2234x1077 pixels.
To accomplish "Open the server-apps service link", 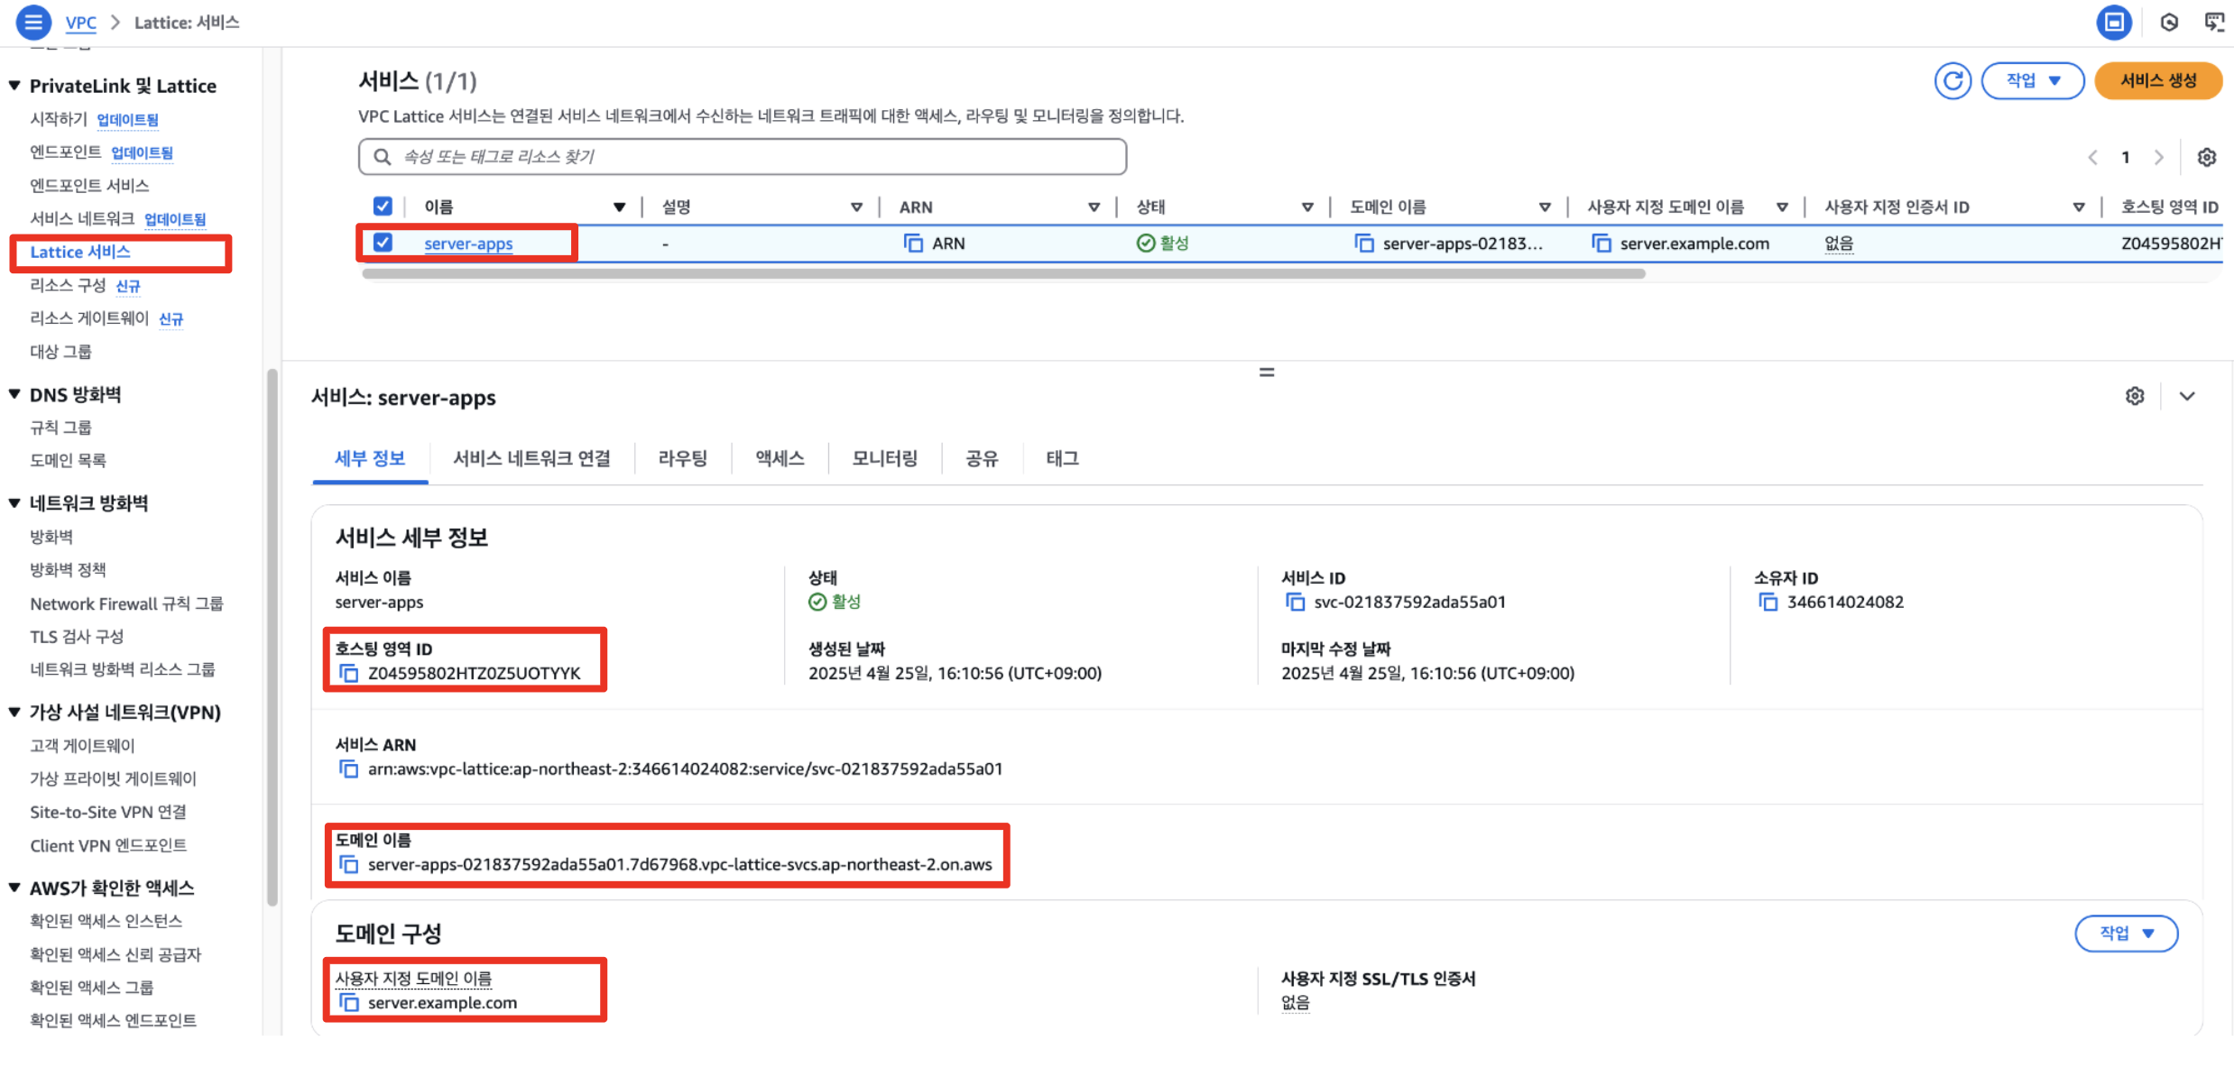I will coord(468,244).
